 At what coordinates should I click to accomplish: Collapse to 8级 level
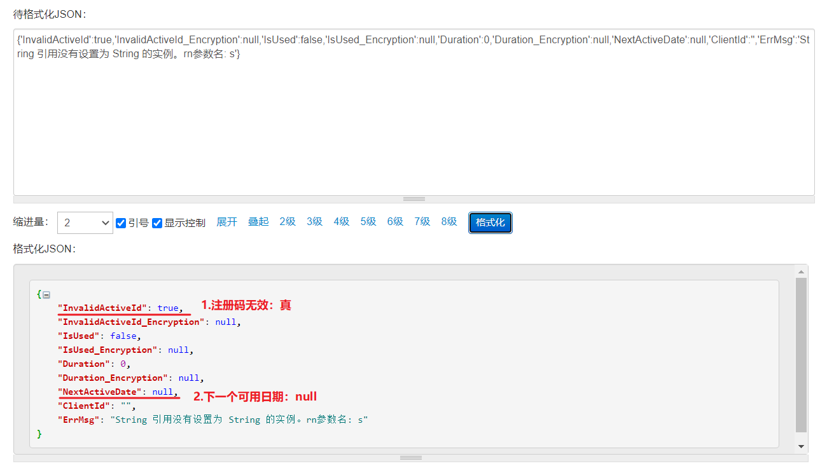tap(449, 222)
